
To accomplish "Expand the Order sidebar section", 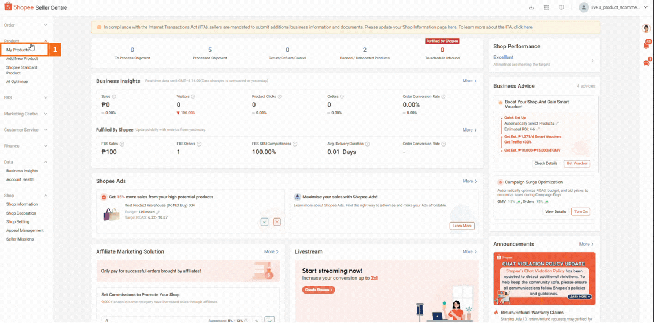I will (46, 25).
